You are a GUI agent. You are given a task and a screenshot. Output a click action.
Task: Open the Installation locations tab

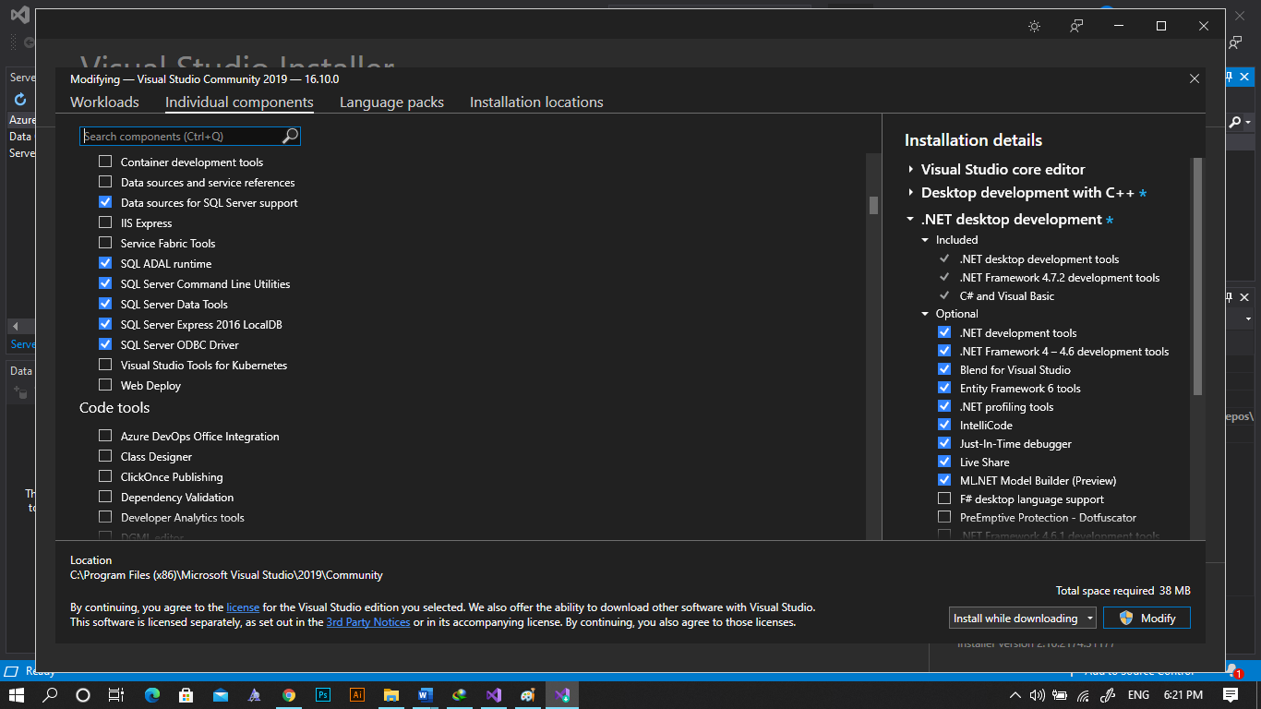(536, 102)
